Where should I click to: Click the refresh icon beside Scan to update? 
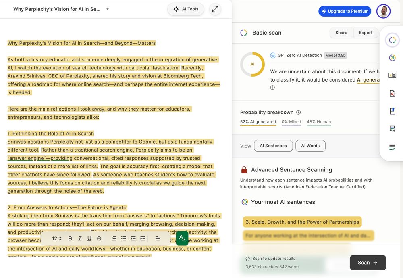248,259
